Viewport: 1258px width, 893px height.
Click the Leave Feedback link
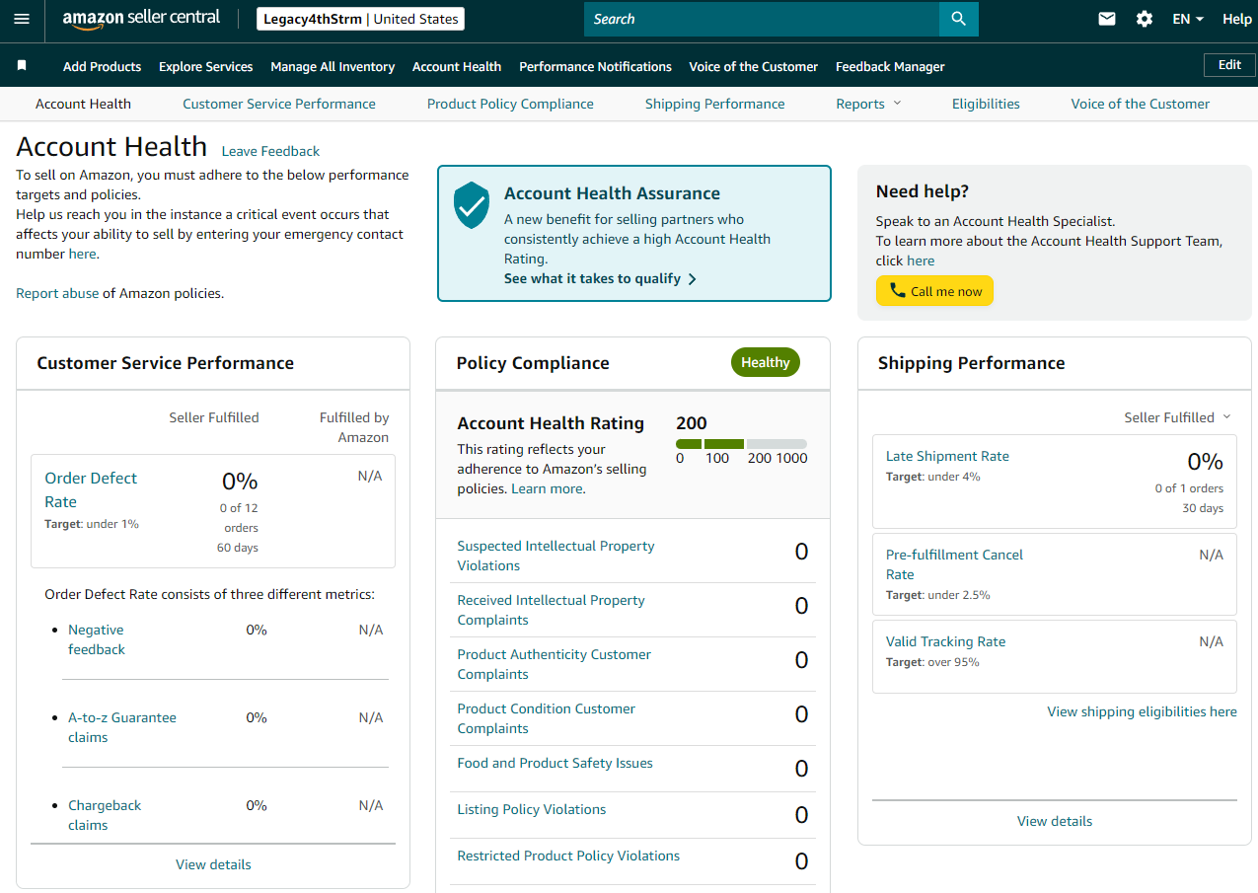click(270, 151)
